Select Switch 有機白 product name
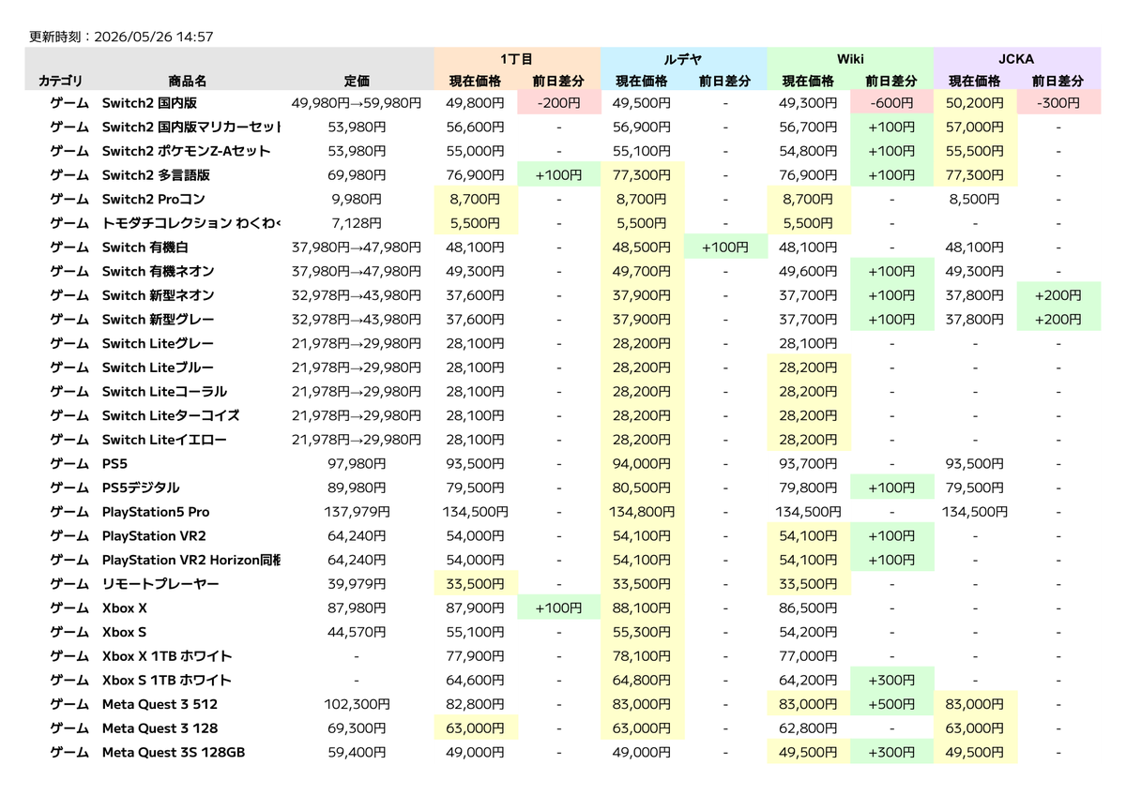The height and width of the screenshot is (795, 1126). 145,247
